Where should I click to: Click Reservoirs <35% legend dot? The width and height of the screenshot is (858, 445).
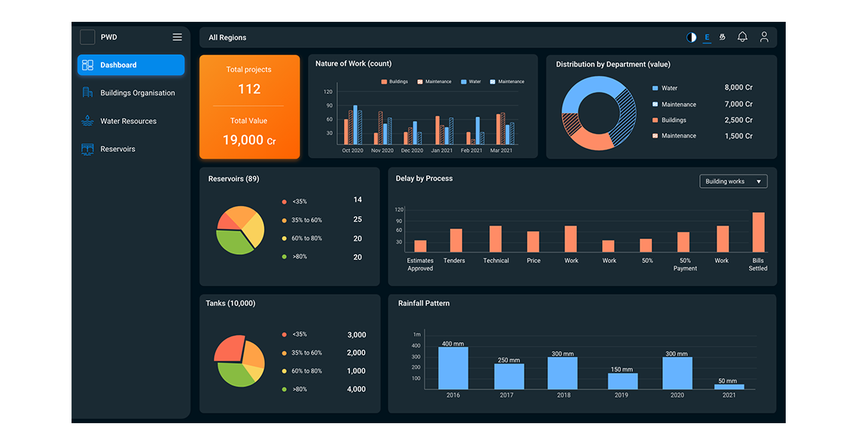(284, 201)
